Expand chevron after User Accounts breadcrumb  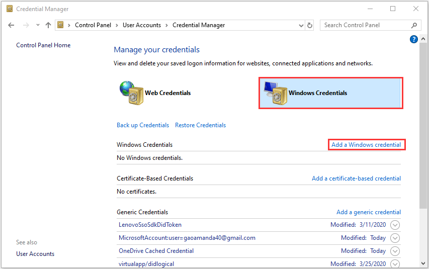[166, 26]
